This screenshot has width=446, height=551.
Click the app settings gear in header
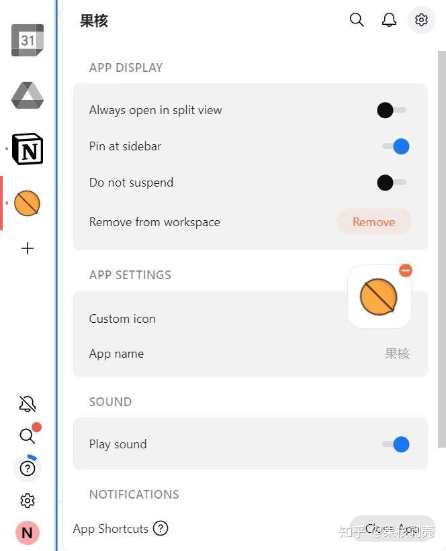(421, 20)
